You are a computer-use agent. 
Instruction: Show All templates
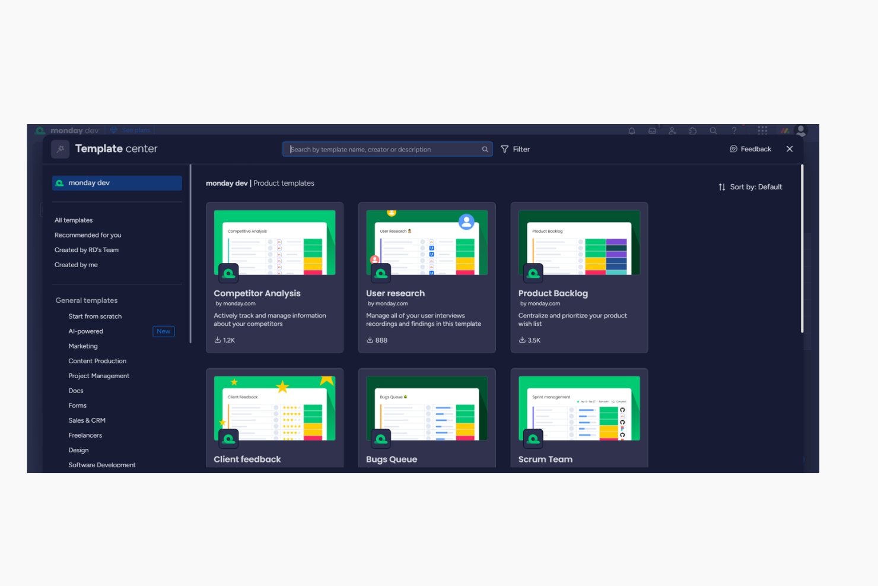pyautogui.click(x=74, y=220)
